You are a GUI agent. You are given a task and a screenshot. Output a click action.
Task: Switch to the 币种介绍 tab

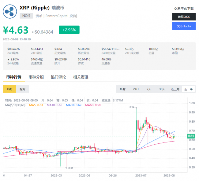[36, 77]
